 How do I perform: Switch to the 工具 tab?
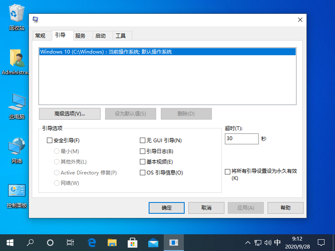tap(121, 36)
